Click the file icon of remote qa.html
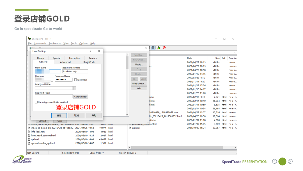Image resolution: width=303 pixels, height=171 pixels. pyautogui.click(x=130, y=128)
